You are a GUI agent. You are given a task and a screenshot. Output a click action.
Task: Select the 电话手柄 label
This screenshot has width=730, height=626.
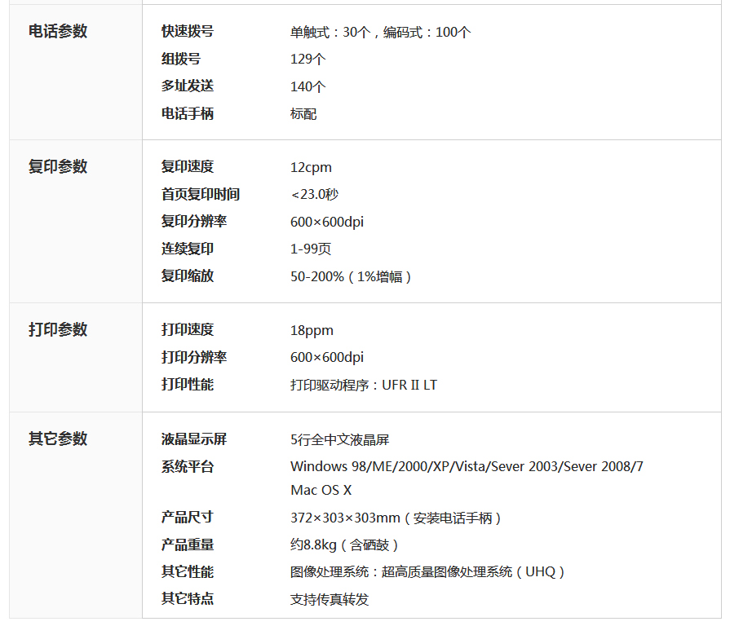[x=188, y=114]
